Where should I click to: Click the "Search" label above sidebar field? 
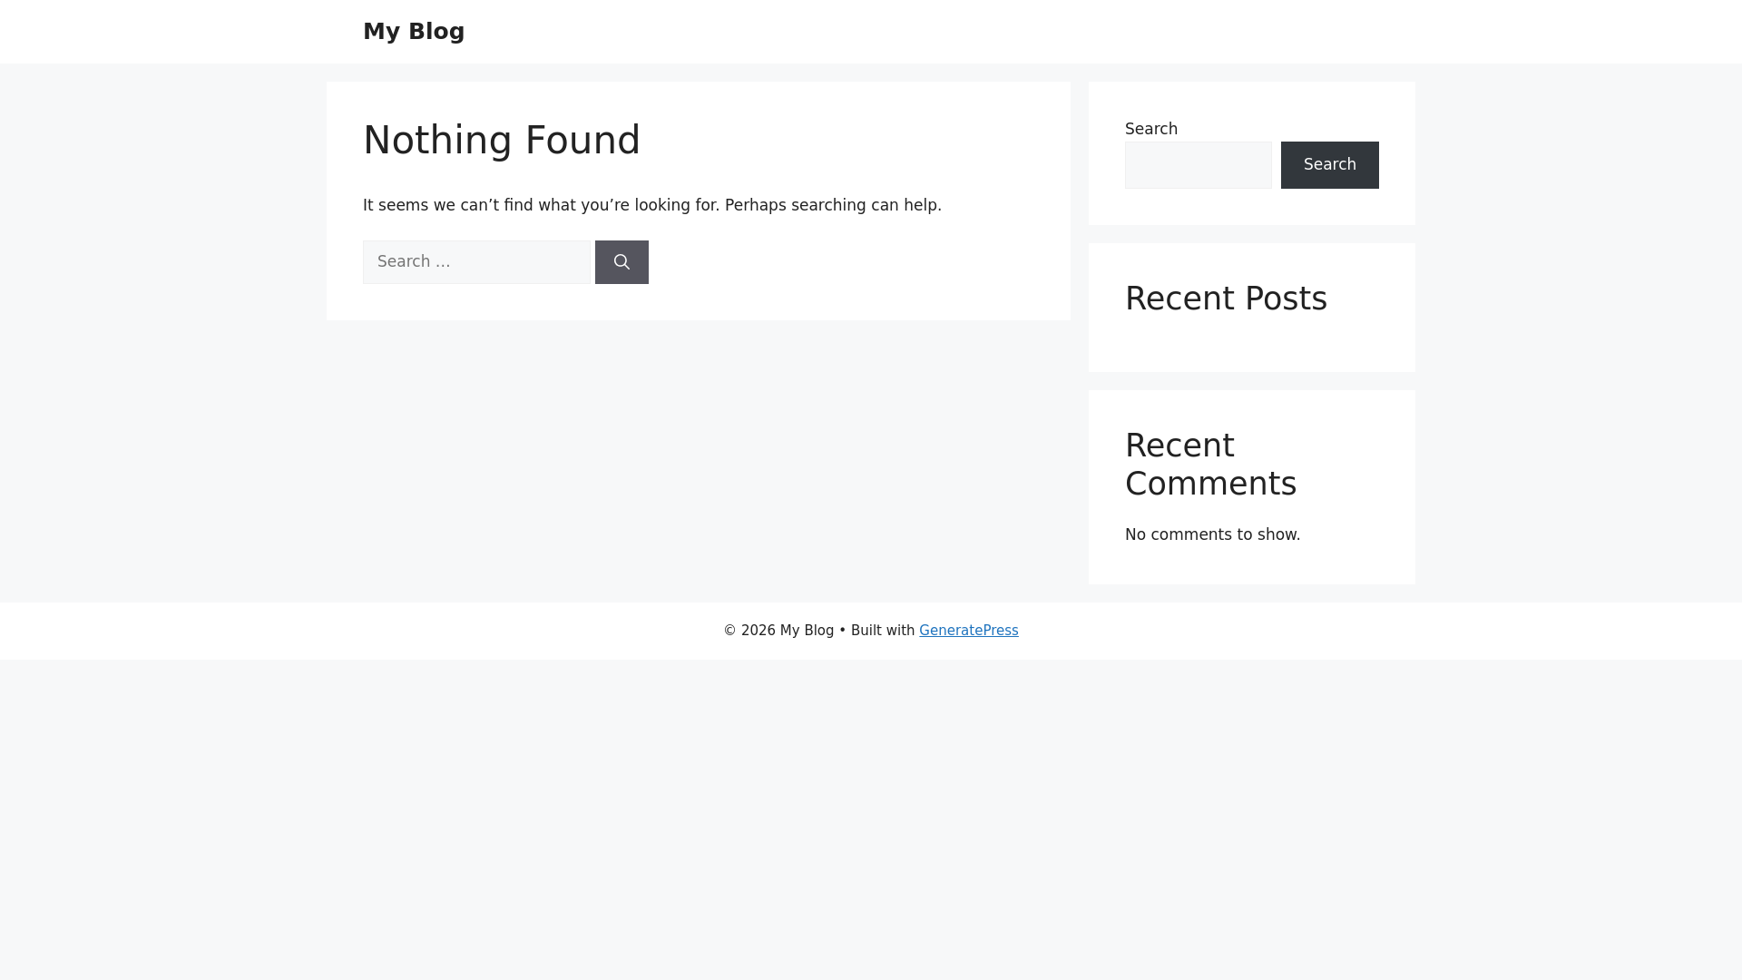1151,129
